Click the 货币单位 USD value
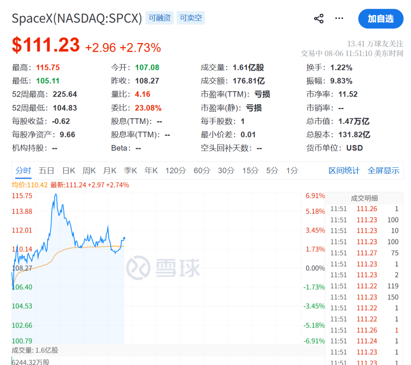Viewport: 411px width, 365px height. 355,148
